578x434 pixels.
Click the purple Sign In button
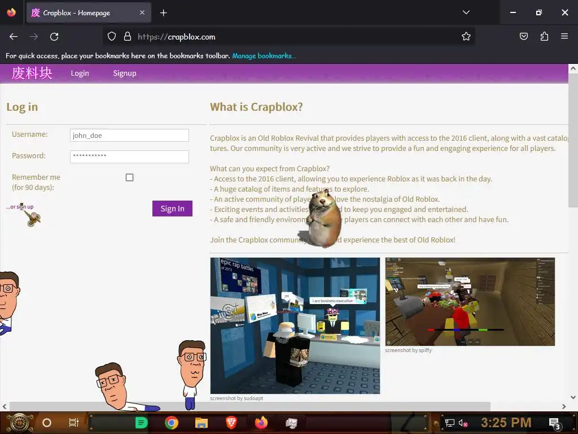(x=172, y=209)
